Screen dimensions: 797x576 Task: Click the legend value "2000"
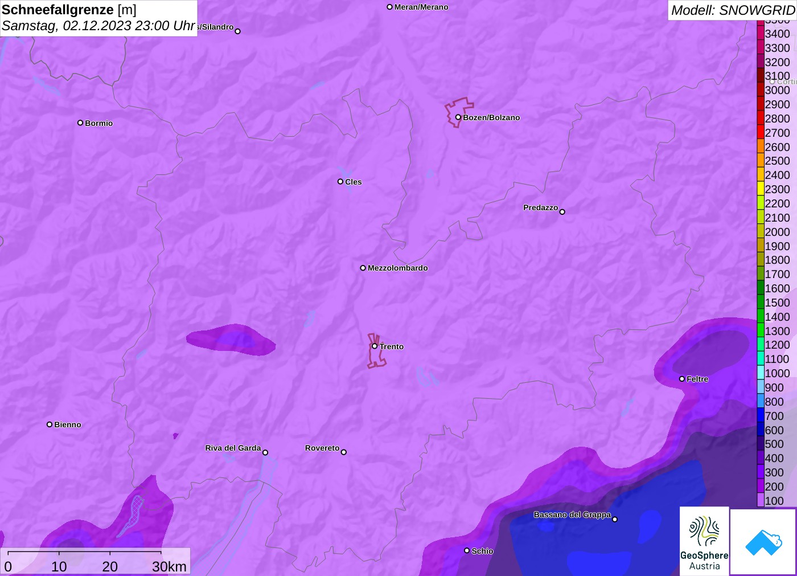[777, 232]
